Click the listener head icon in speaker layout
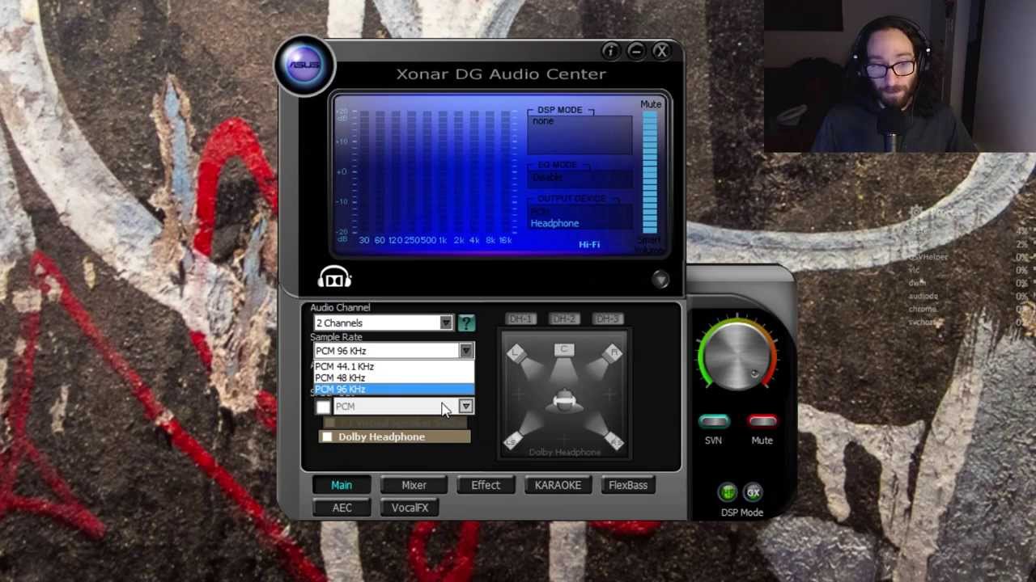Image resolution: width=1036 pixels, height=582 pixels. [x=564, y=402]
